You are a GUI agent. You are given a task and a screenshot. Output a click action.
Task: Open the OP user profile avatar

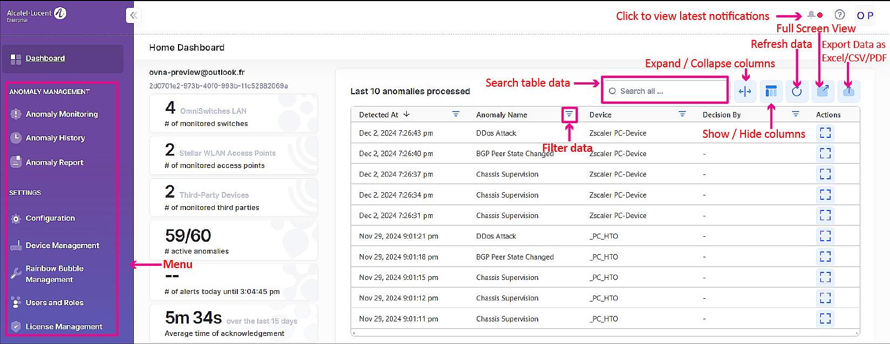pyautogui.click(x=865, y=16)
